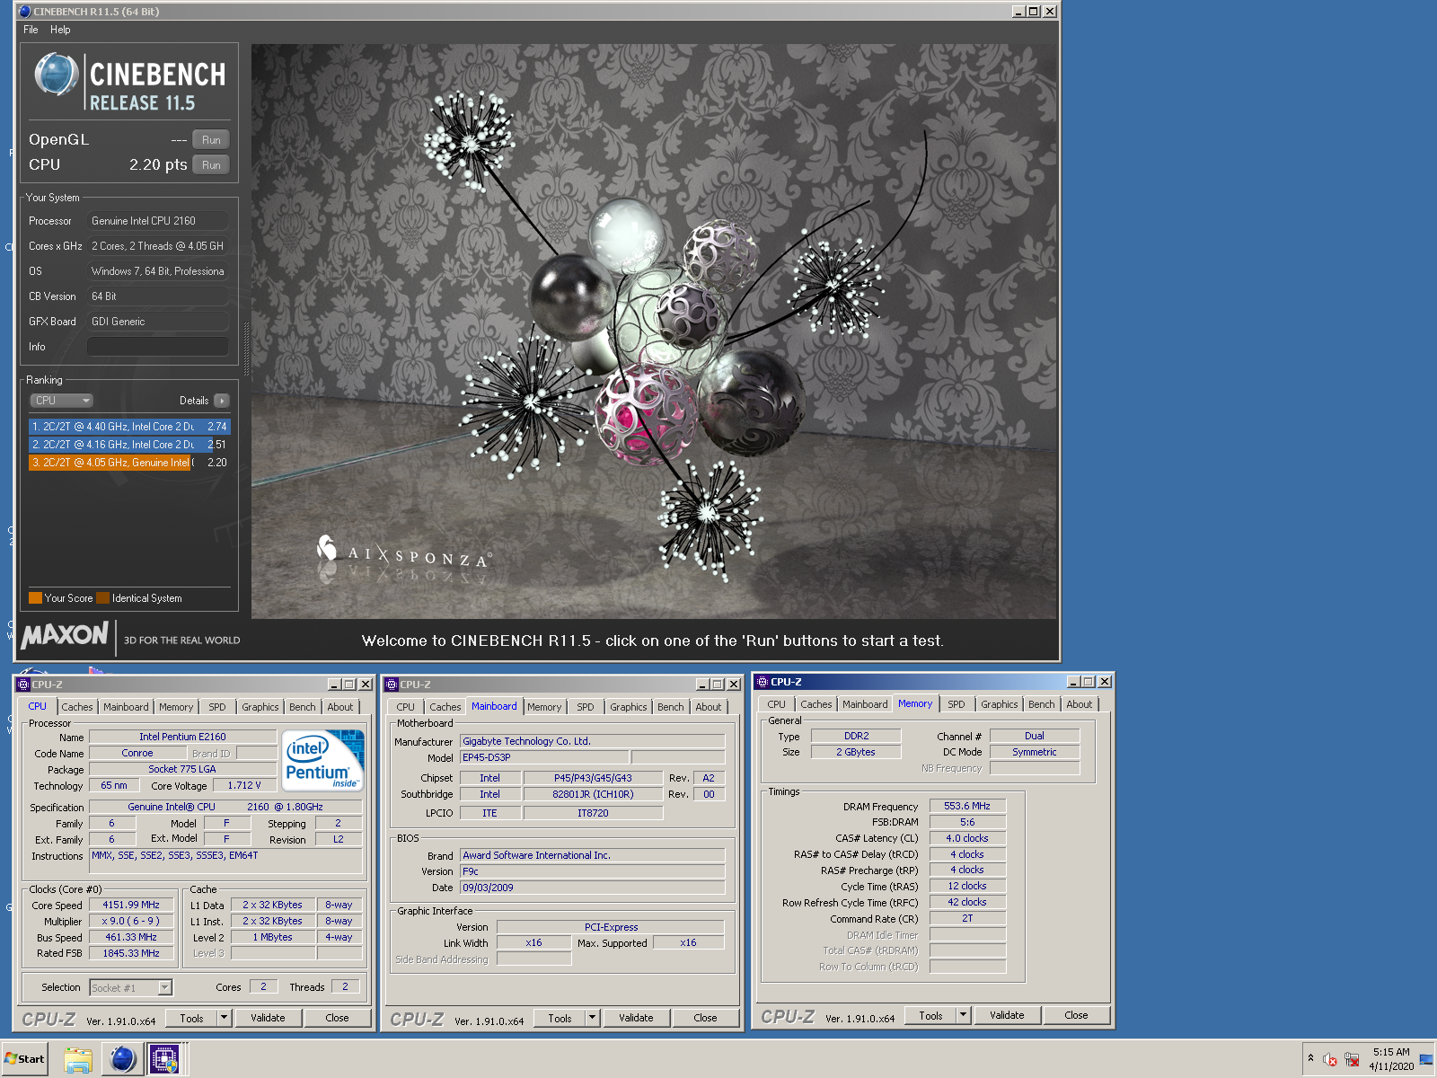Screen dimensions: 1437x1078
Task: Select ranking entry 1 at 4.40 GHz
Action: 129,427
